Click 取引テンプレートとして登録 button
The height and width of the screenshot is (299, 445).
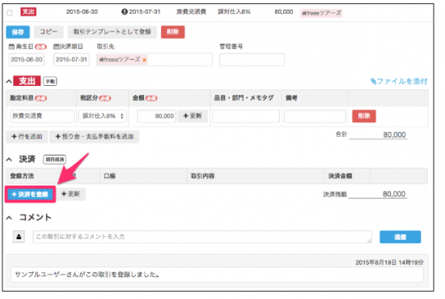click(x=112, y=32)
